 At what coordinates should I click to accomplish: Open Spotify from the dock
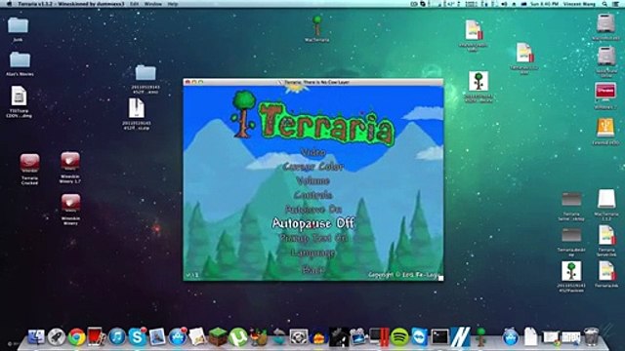coord(399,337)
